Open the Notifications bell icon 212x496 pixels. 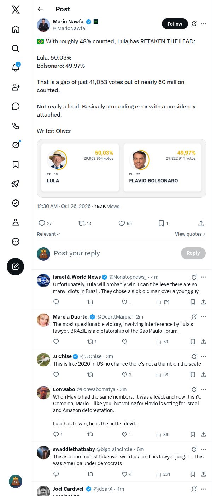16,68
